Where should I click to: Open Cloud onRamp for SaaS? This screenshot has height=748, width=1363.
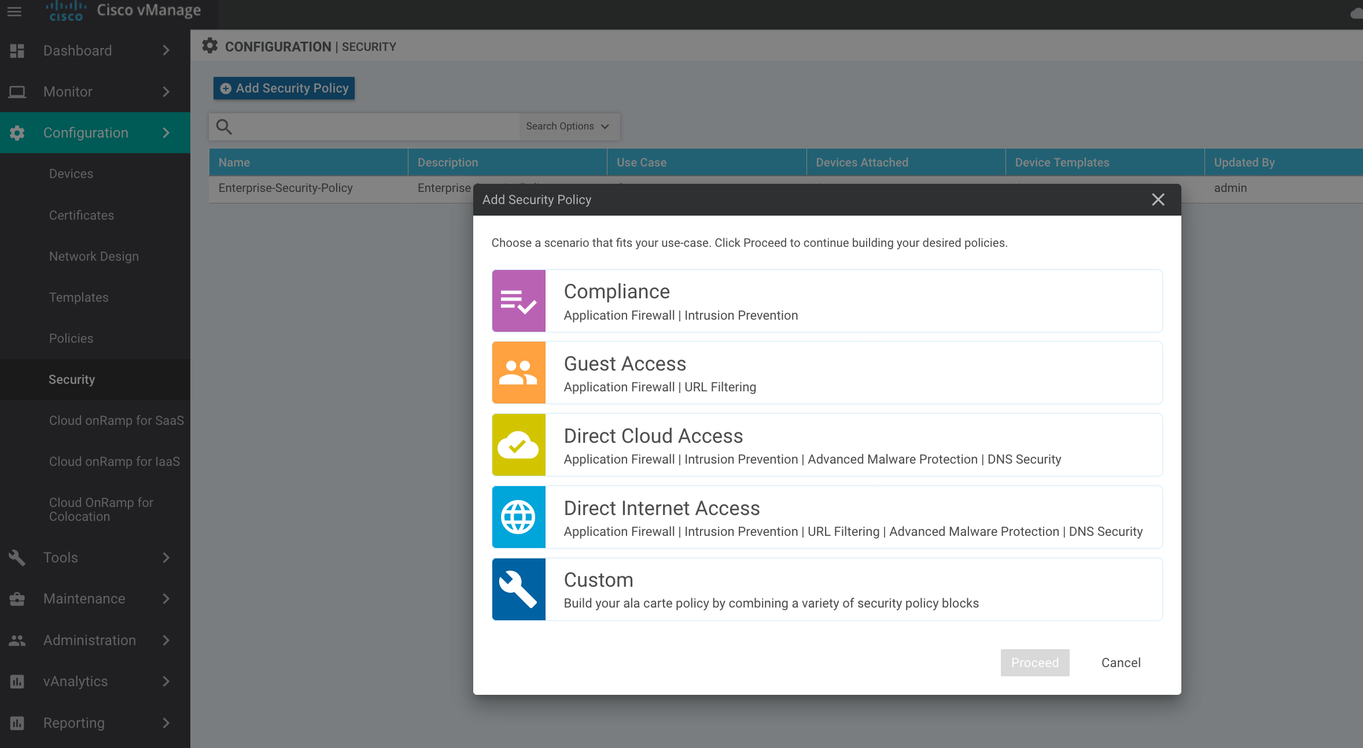tap(116, 421)
